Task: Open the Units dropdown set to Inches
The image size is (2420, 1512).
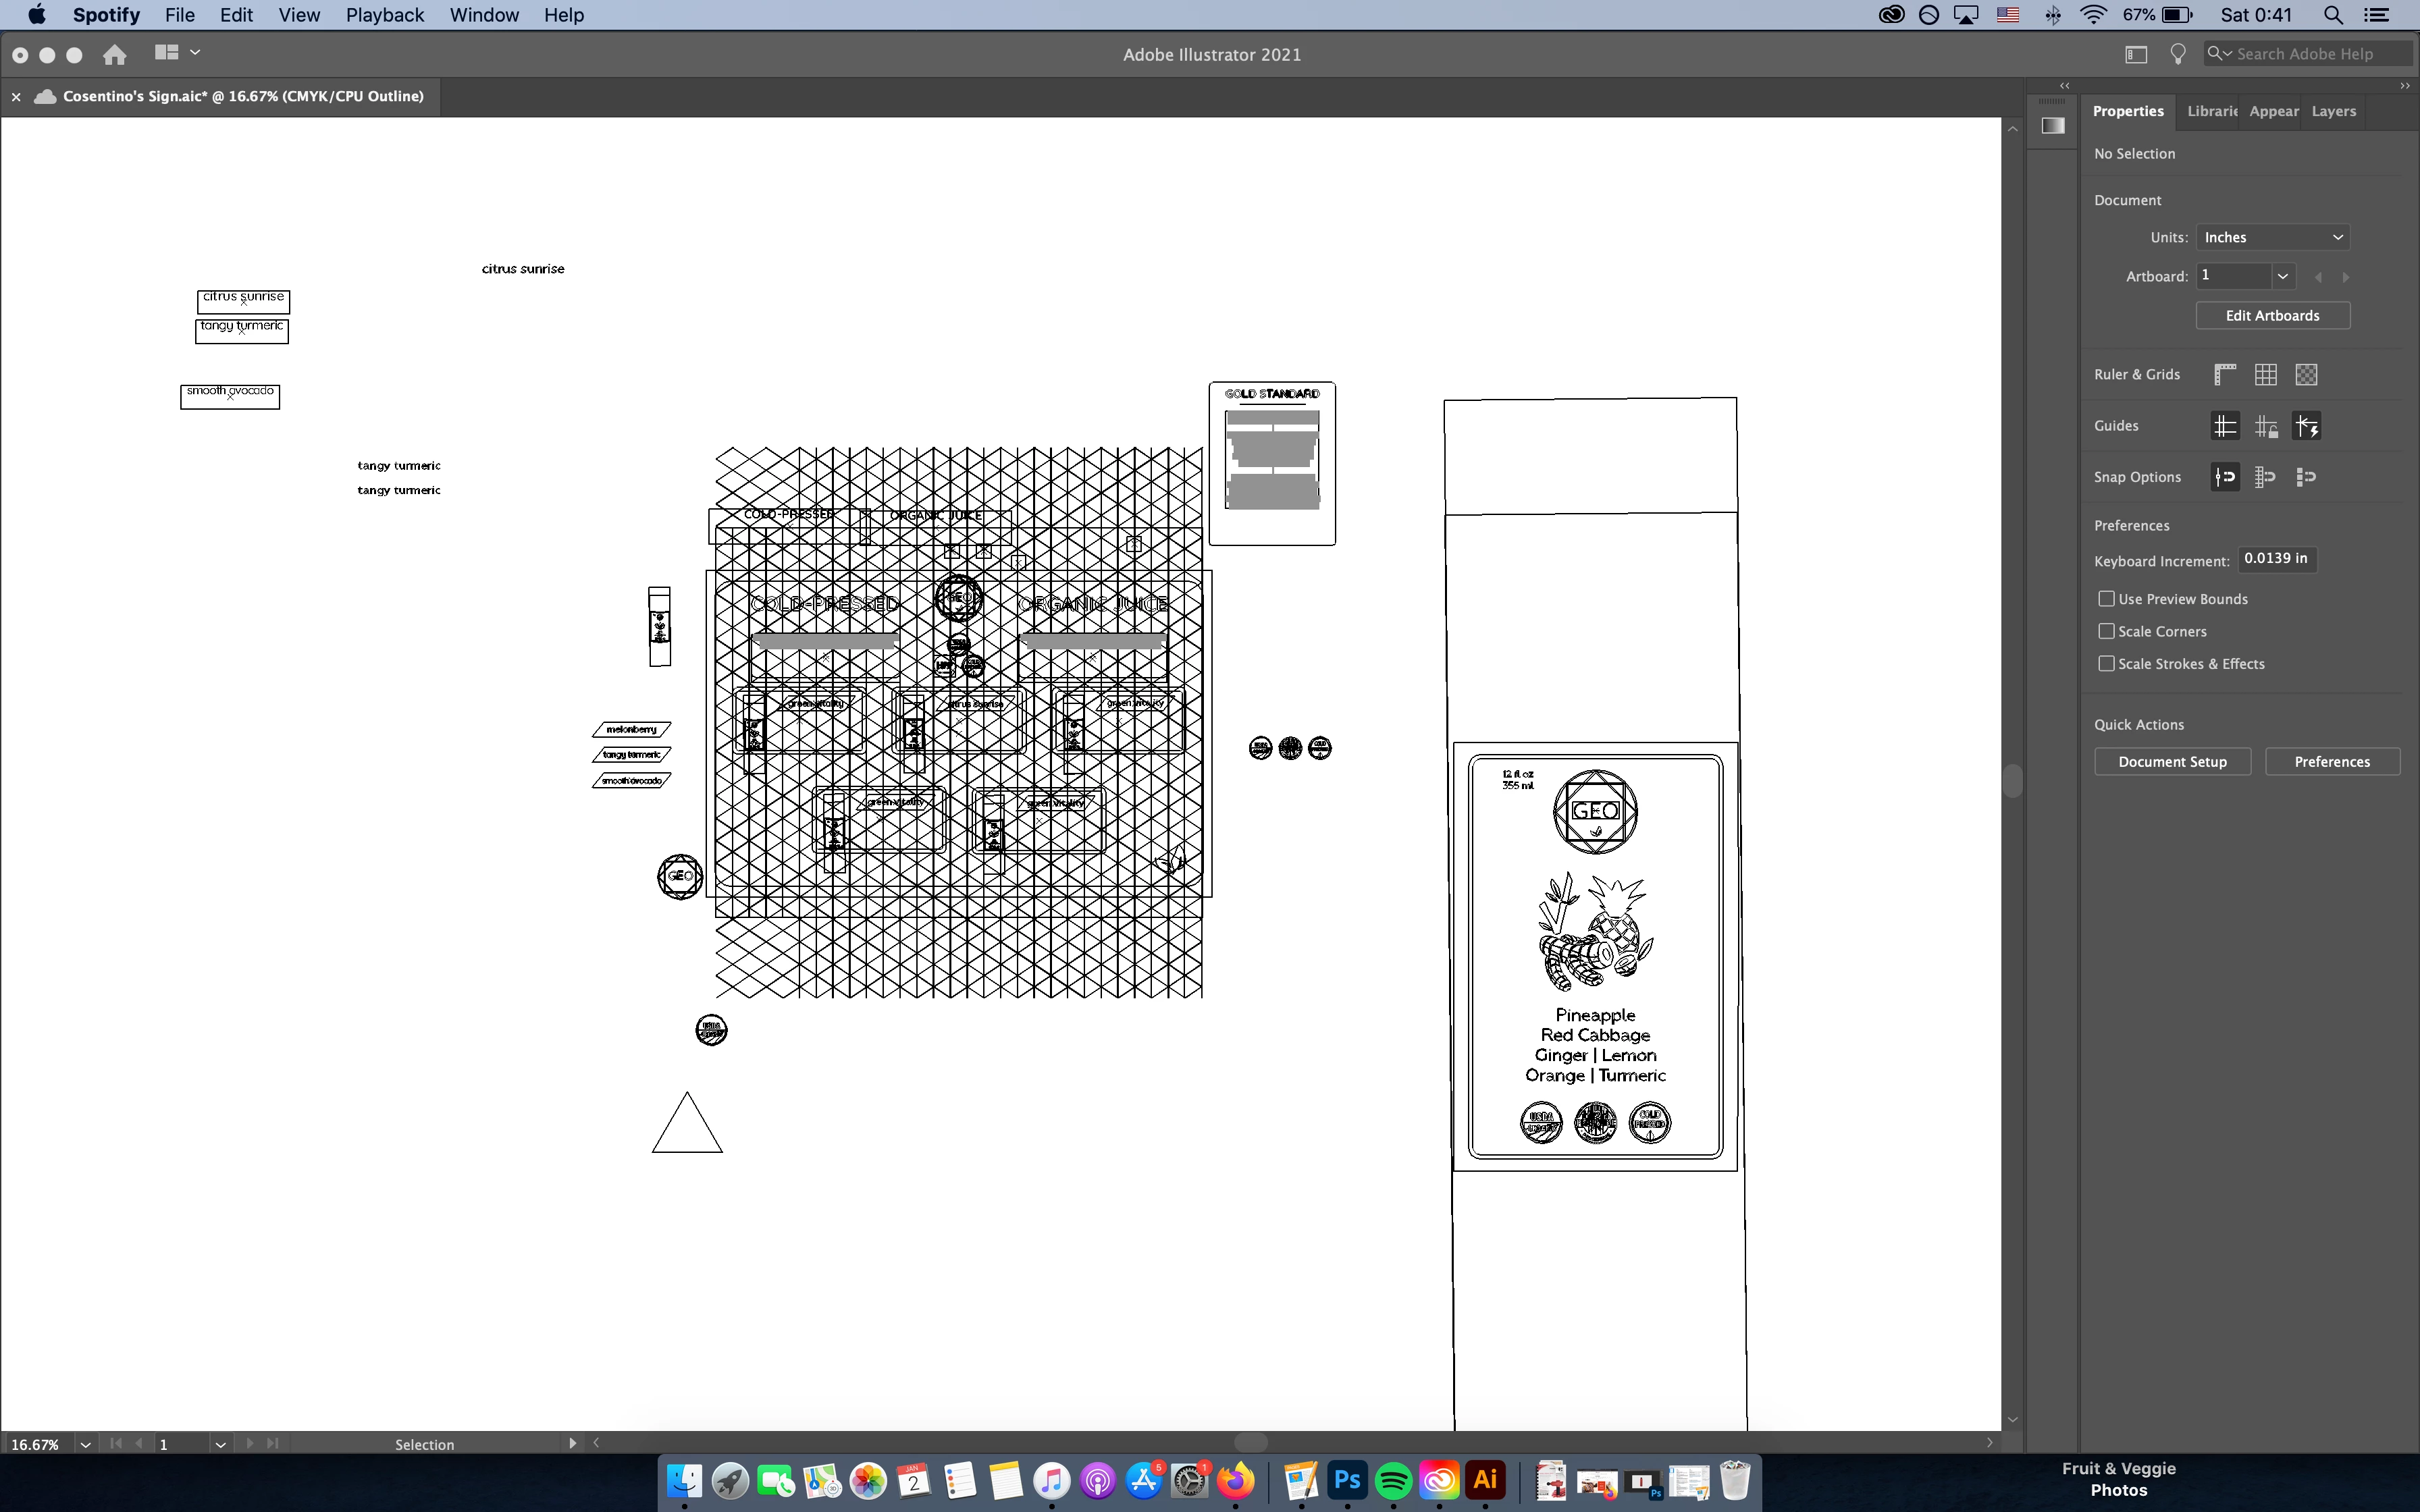Action: tap(2272, 237)
